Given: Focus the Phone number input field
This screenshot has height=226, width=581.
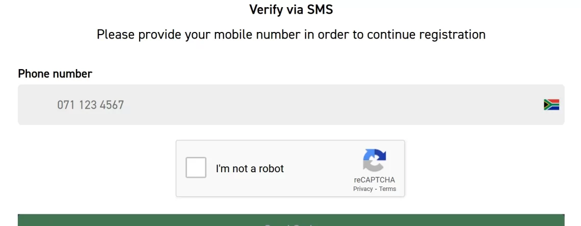Looking at the screenshot, I should [x=291, y=105].
